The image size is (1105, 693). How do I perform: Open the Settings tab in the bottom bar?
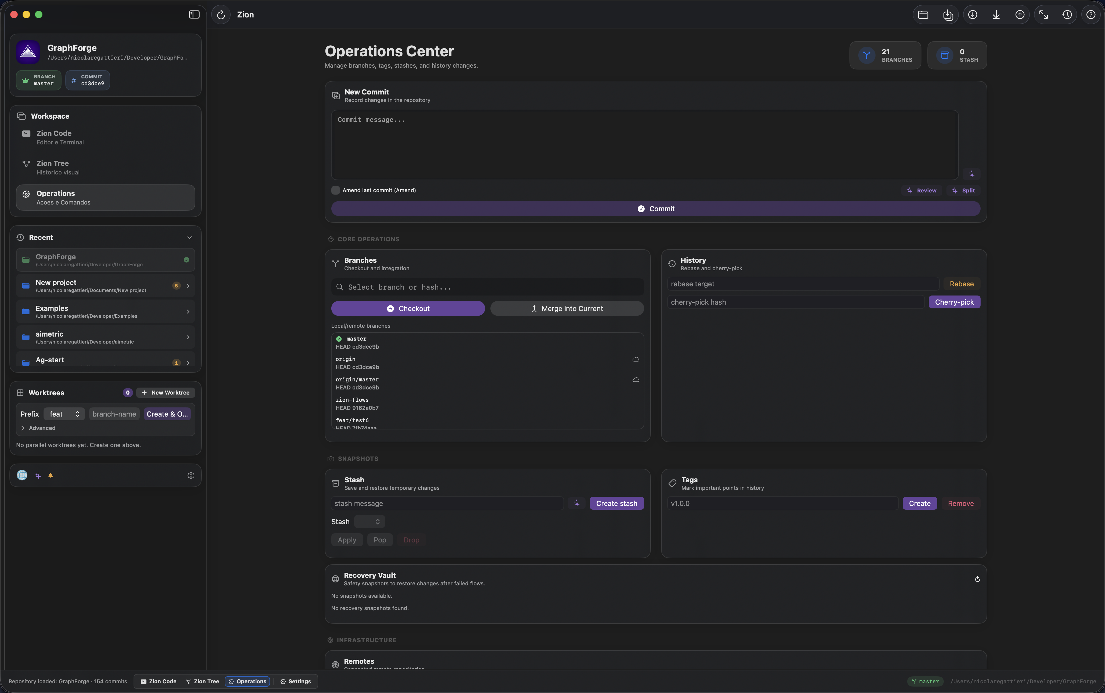click(296, 681)
